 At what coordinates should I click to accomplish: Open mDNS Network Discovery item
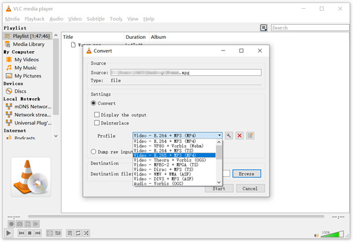[29, 106]
